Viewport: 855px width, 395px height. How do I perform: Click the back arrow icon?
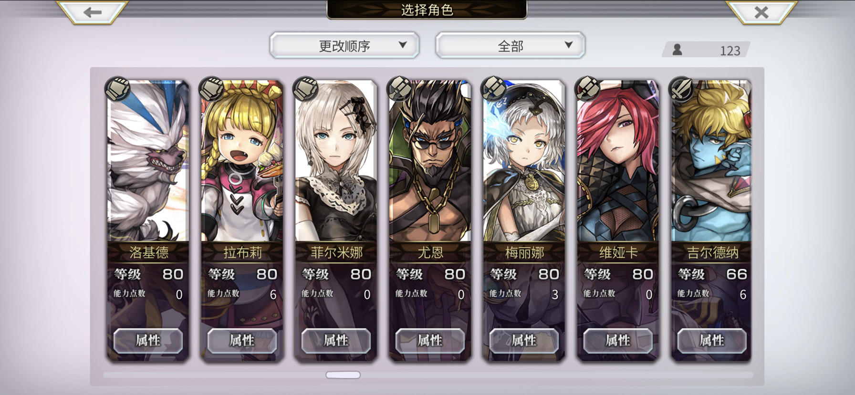pyautogui.click(x=92, y=12)
